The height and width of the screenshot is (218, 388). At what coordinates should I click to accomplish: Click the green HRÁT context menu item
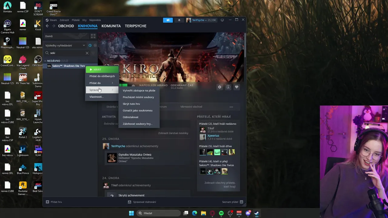coord(102,70)
